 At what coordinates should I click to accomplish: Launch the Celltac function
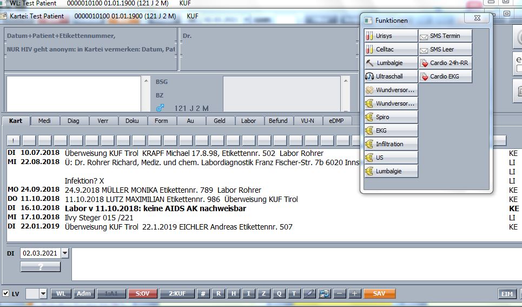pyautogui.click(x=391, y=49)
